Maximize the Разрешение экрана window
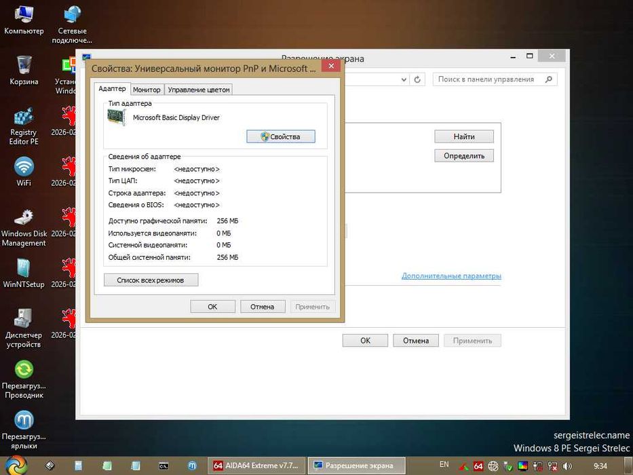Screen dimensions: 633x475 click(530, 56)
